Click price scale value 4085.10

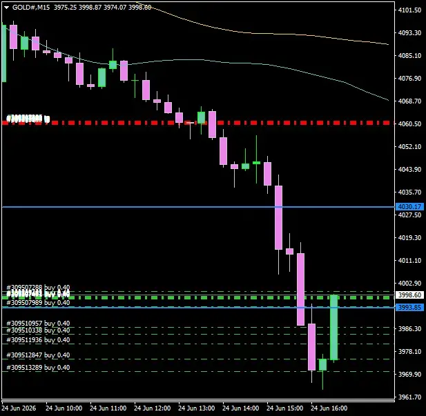(409, 56)
